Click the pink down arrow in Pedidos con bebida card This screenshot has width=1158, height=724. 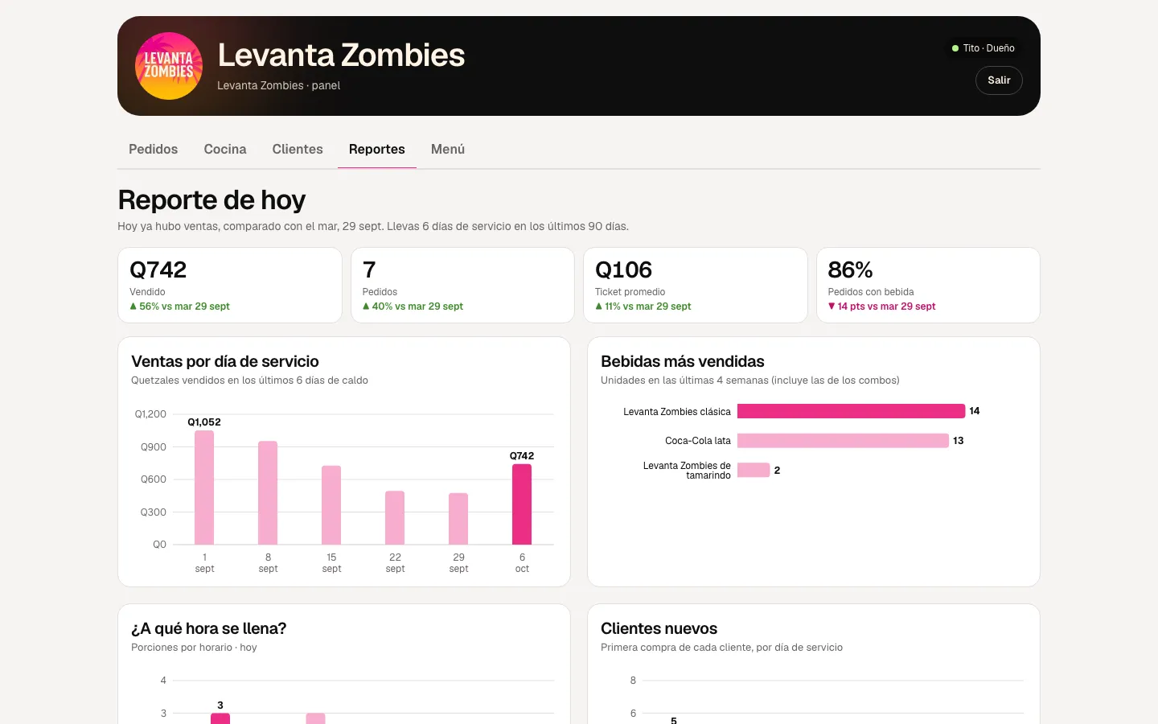pos(832,306)
